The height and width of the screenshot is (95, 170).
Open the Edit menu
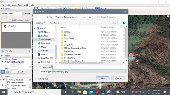point(8,5)
